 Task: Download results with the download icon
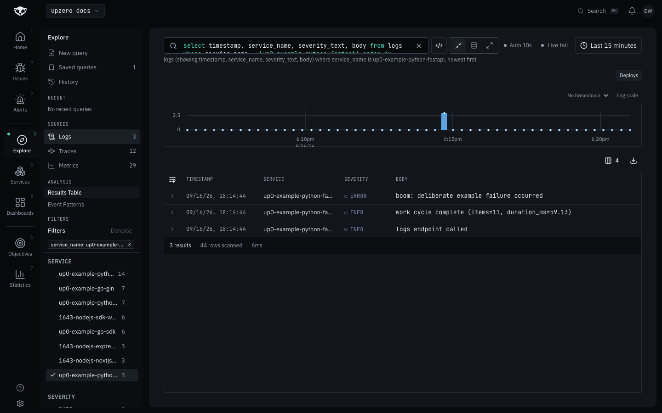(x=633, y=161)
